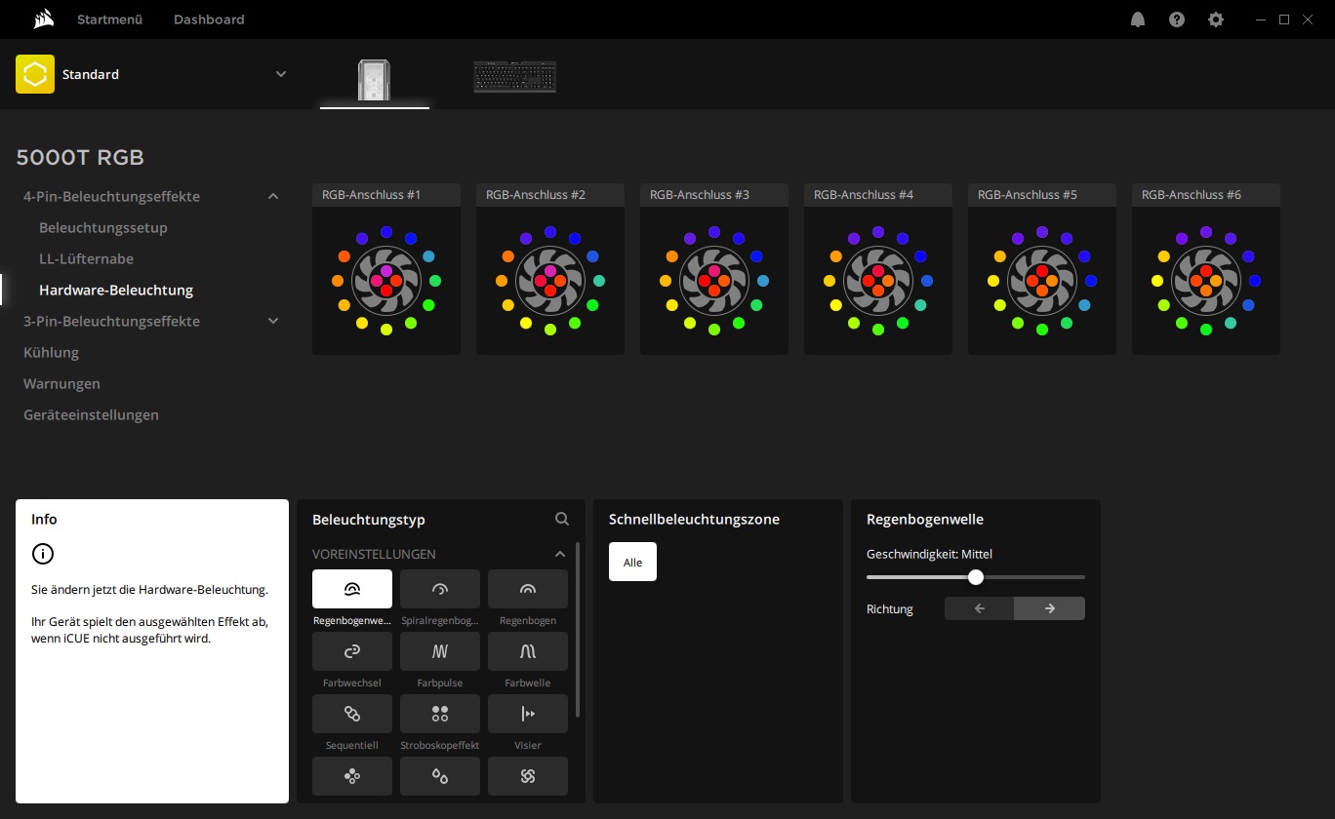Pick the Farbwelle effect icon
This screenshot has width=1335, height=819.
(528, 651)
